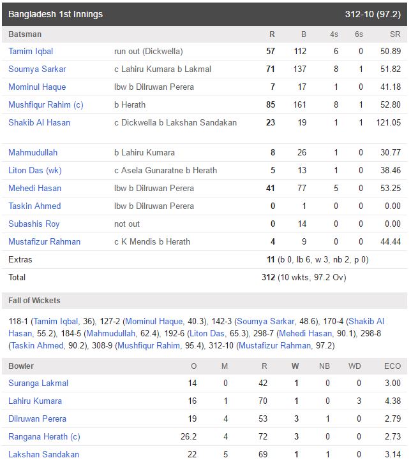The image size is (411, 465).
Task: Click Mustafizur Rahman in Fall of Wickets
Action: tap(275, 345)
